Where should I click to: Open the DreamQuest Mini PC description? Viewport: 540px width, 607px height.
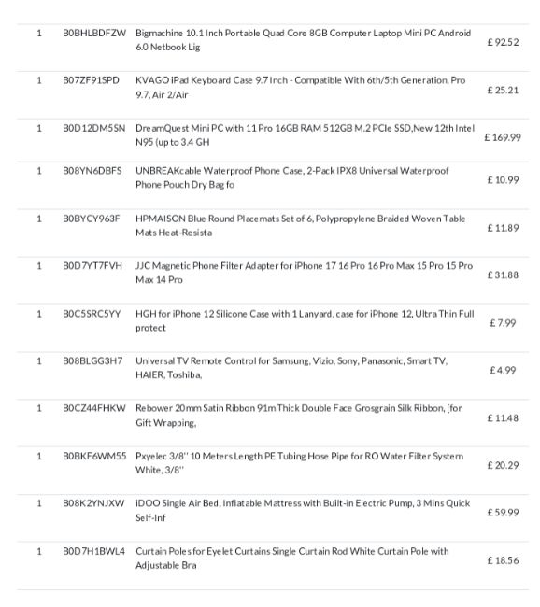point(305,135)
